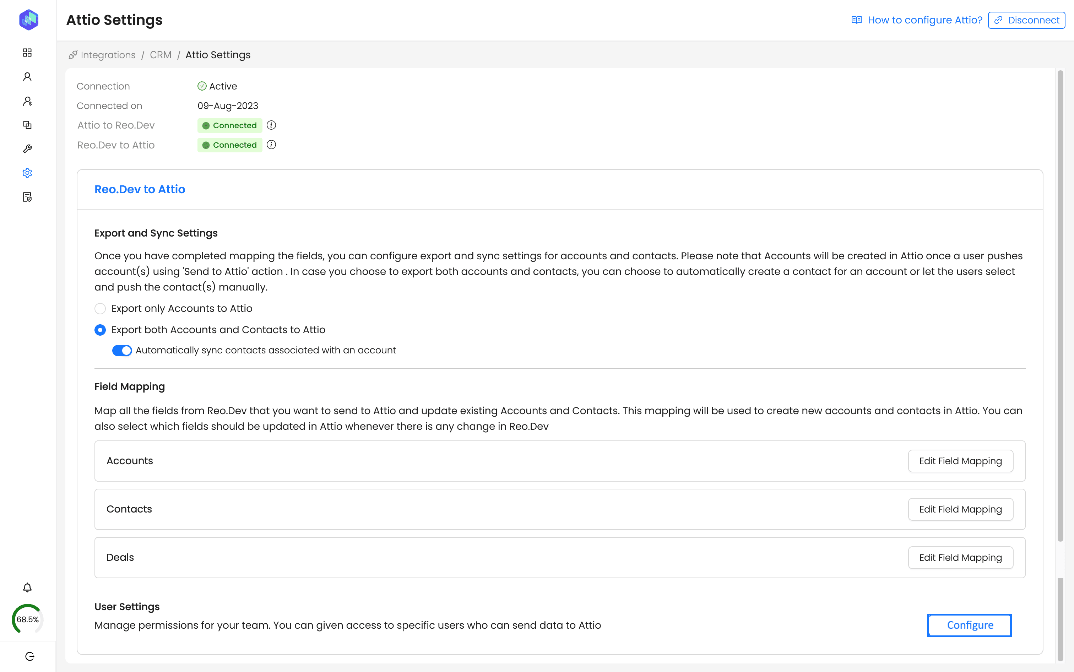The image size is (1074, 672).
Task: Open How to configure Attio link
Action: pyautogui.click(x=924, y=20)
